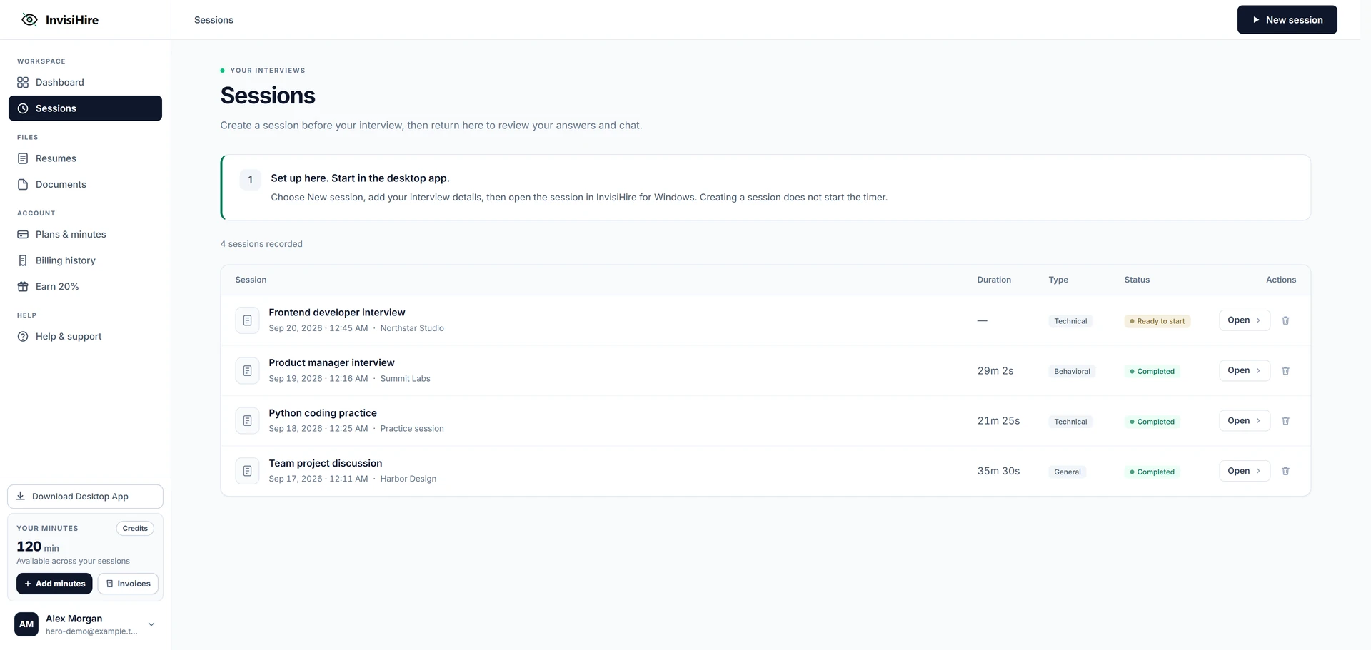The width and height of the screenshot is (1371, 650).
Task: Open Documents in the sidebar
Action: click(x=85, y=184)
